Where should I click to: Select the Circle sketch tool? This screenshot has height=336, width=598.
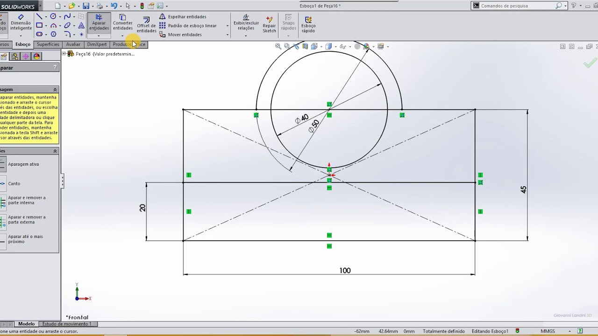pyautogui.click(x=53, y=16)
